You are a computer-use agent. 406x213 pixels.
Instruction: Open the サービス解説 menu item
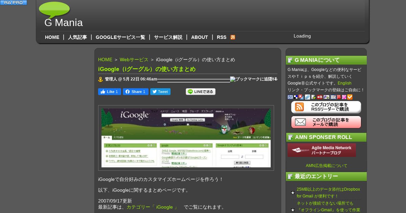pyautogui.click(x=168, y=37)
